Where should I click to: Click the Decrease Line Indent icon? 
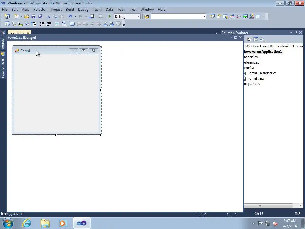[x=42, y=24]
